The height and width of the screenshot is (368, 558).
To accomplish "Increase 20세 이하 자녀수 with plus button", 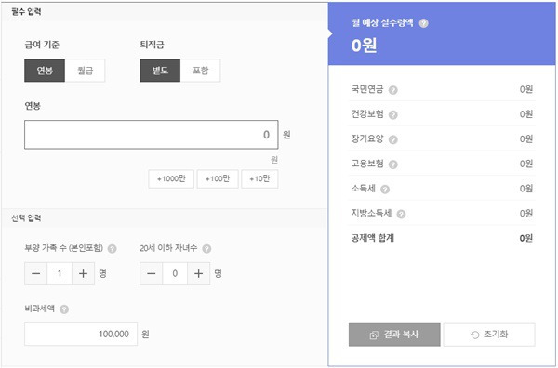I will [199, 273].
